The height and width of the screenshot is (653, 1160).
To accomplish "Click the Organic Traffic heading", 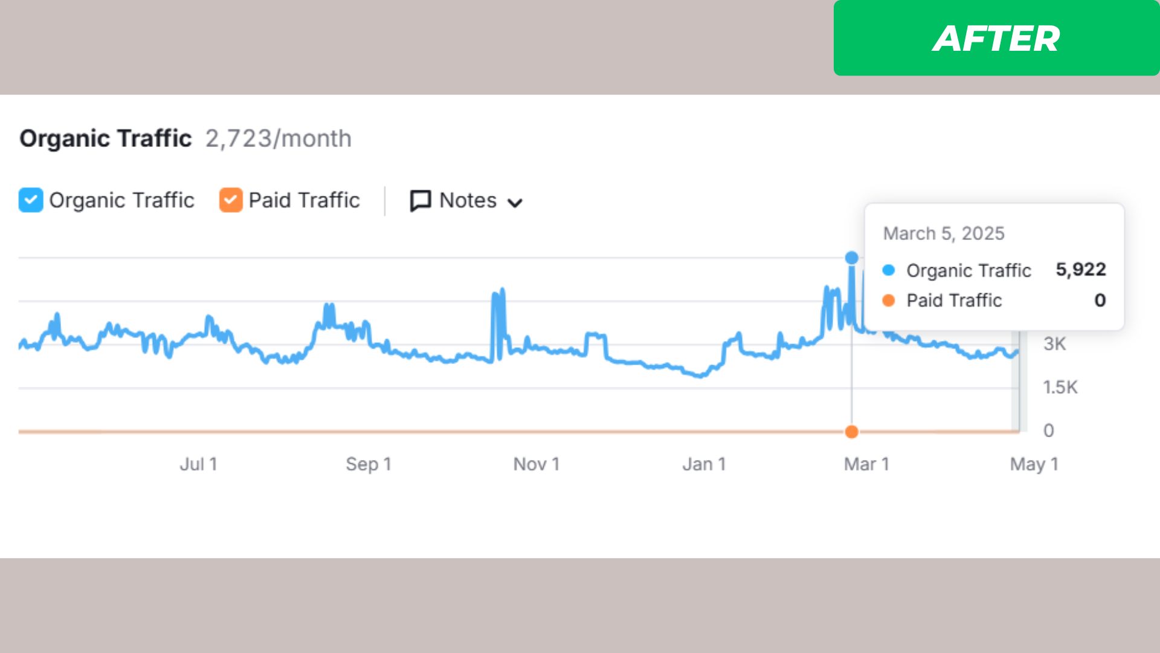I will [x=106, y=138].
